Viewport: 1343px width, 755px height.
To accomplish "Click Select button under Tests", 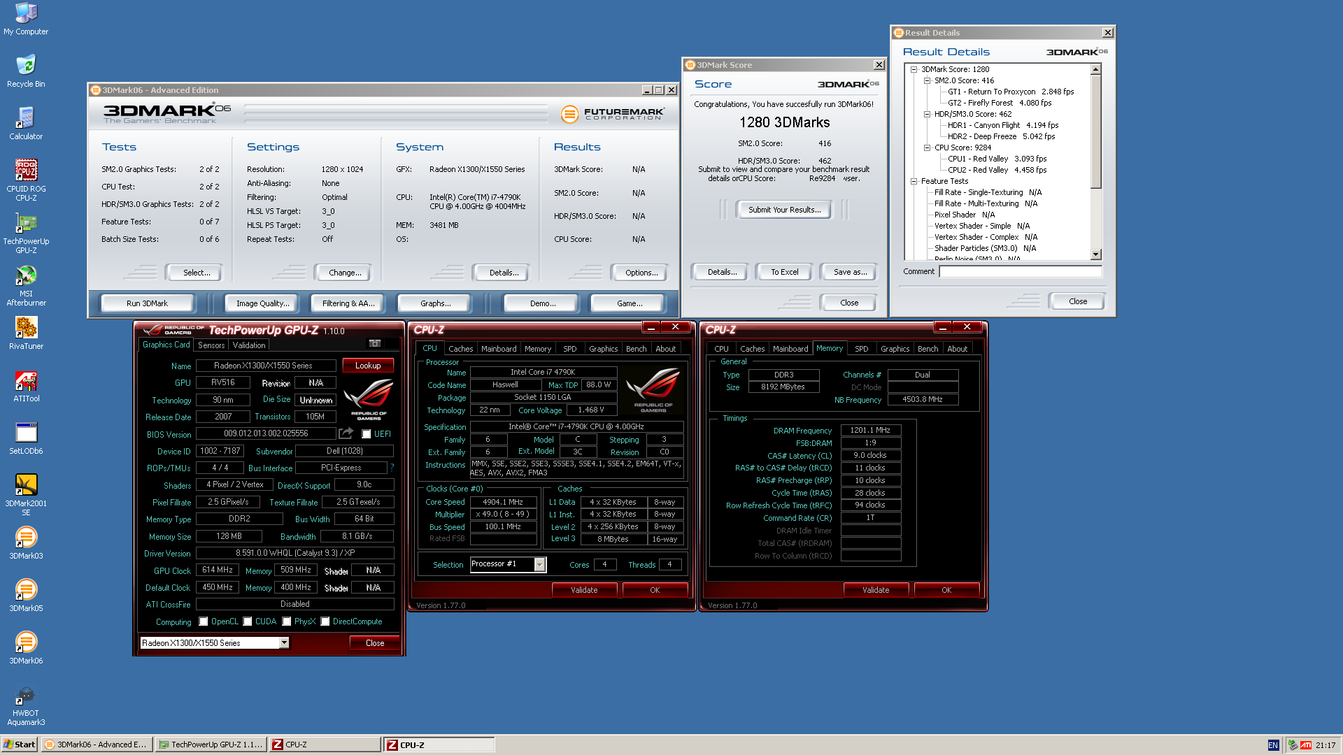I will 196,273.
